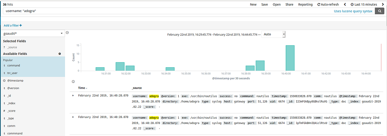387x136 pixels.
Task: Click the gear icon beside Available Fields
Action: pos(59,54)
